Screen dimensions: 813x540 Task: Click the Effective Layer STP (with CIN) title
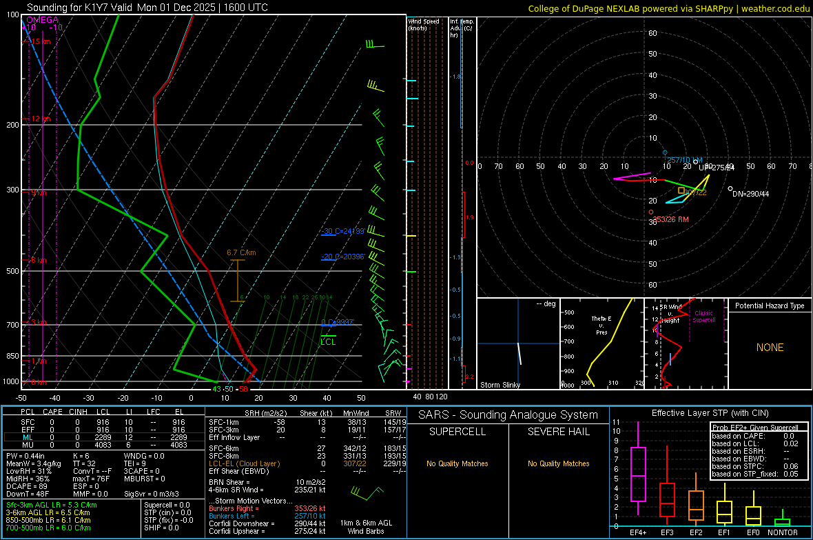[x=710, y=413]
